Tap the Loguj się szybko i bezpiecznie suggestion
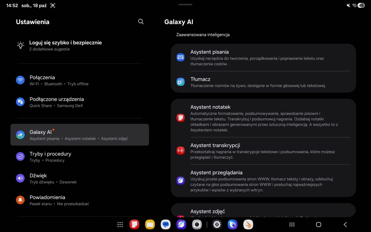 (65, 45)
